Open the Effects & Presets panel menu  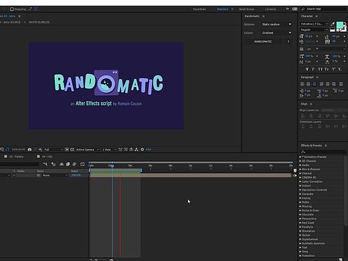pyautogui.click(x=326, y=146)
